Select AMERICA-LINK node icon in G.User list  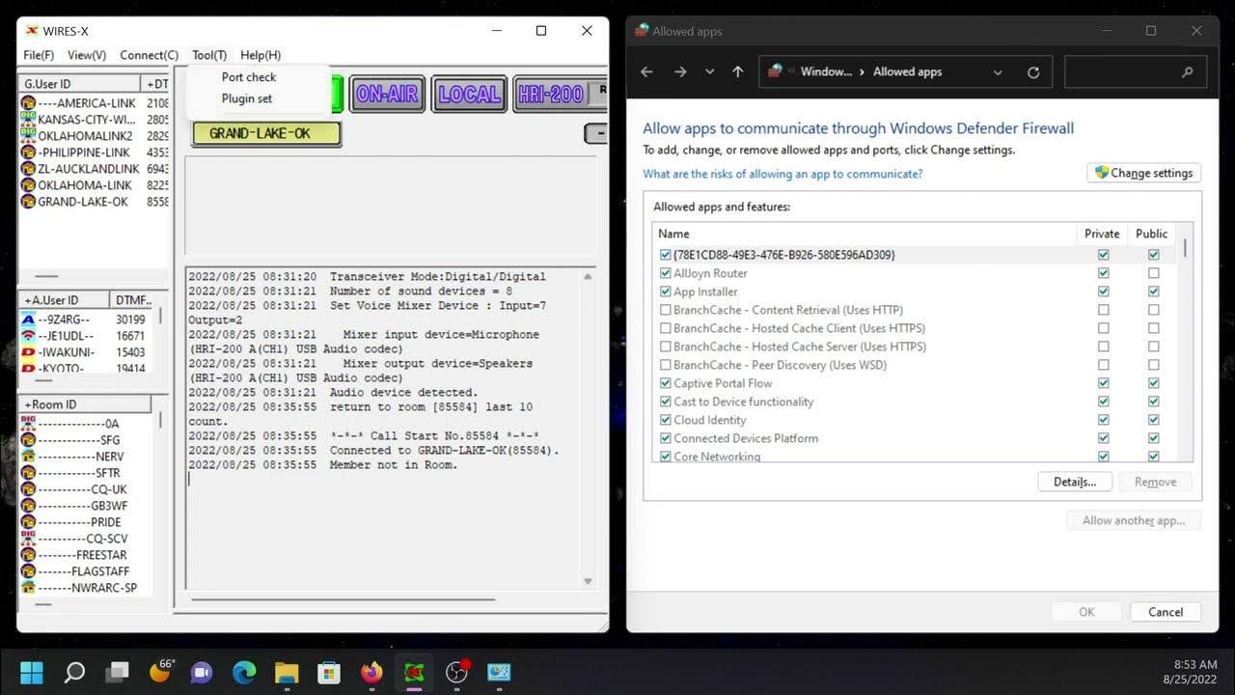(x=28, y=103)
